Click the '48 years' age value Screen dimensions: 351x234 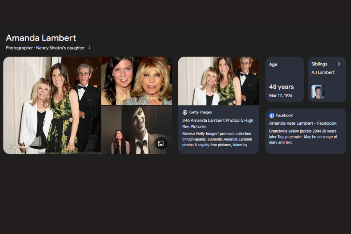coord(281,87)
